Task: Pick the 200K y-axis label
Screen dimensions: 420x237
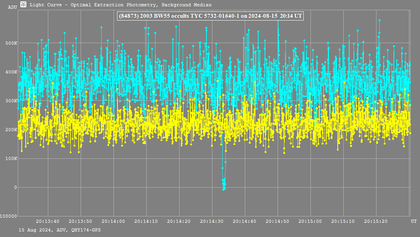Action: [12, 130]
